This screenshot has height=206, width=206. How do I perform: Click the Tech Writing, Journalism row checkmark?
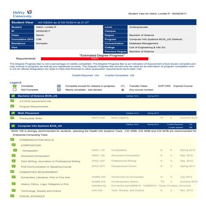coord(14,161)
